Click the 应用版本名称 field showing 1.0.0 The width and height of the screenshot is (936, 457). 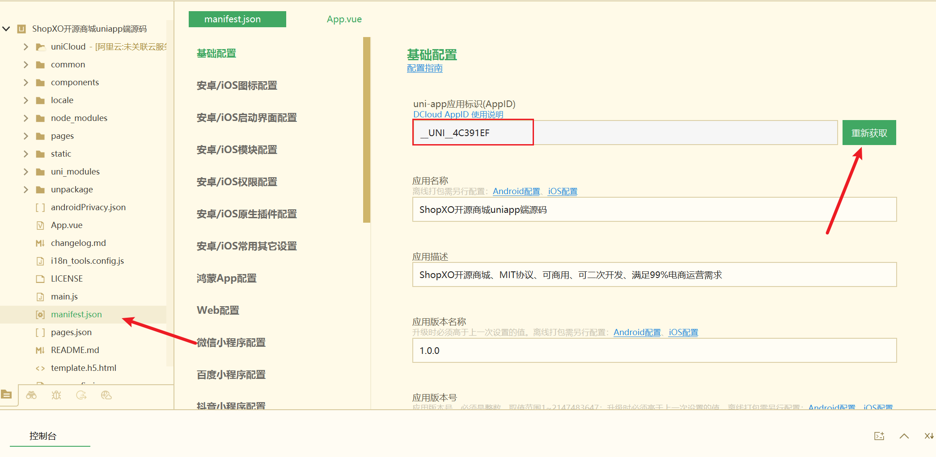(654, 350)
